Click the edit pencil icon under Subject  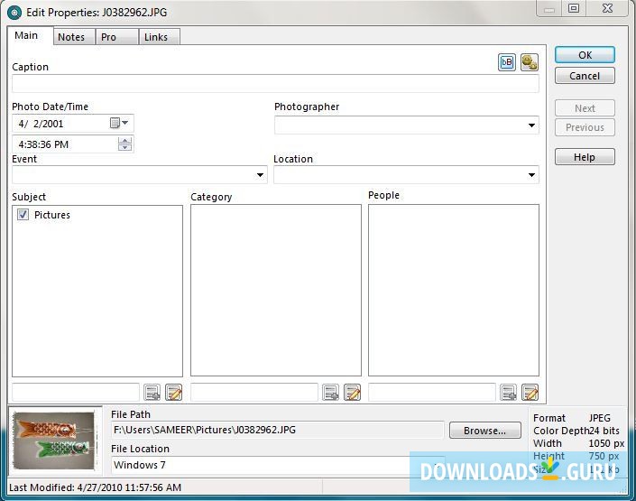point(173,392)
